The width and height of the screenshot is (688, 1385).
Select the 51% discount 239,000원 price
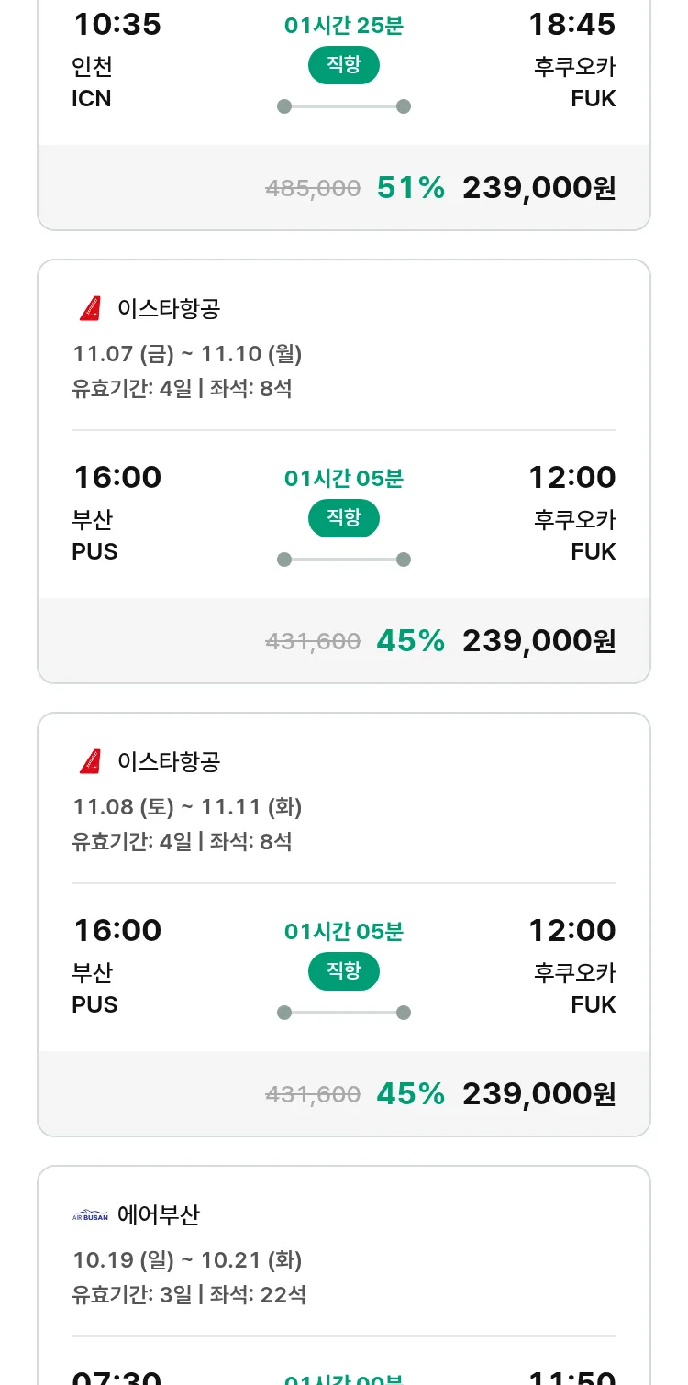538,188
